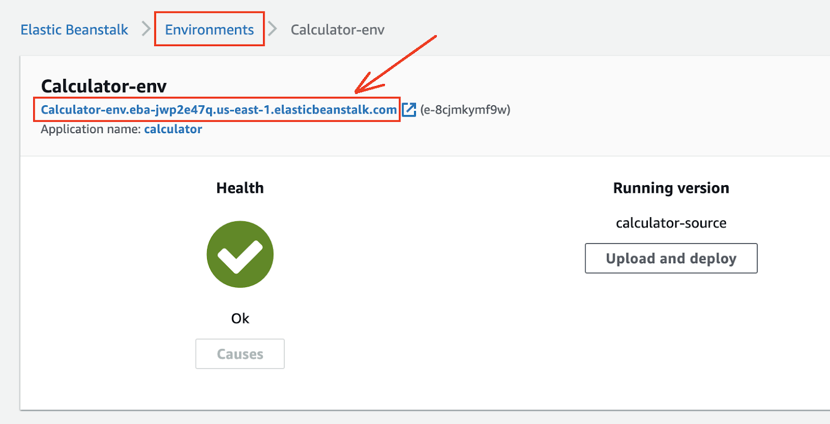830x424 pixels.
Task: Click the Running version heading
Action: pos(671,188)
